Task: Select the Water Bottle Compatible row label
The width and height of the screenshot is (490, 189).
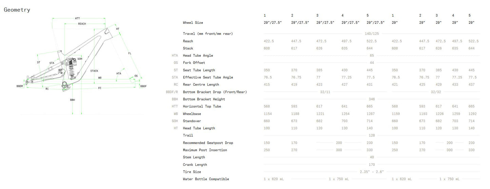Action: tap(206, 179)
